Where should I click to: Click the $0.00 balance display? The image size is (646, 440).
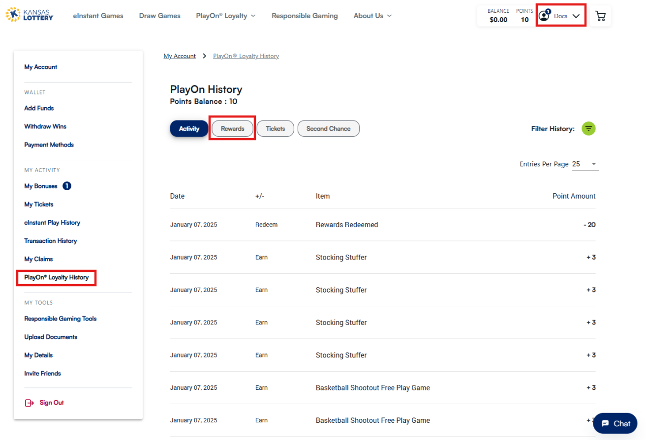[x=498, y=20]
